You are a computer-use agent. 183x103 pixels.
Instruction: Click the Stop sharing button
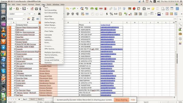tap(121, 100)
